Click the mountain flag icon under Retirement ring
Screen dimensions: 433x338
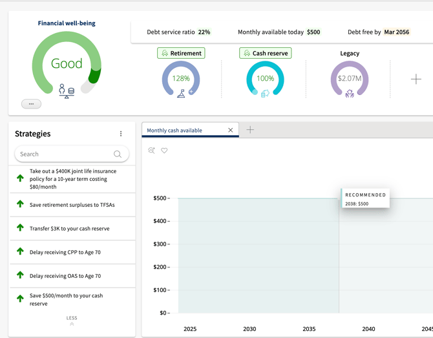(181, 94)
